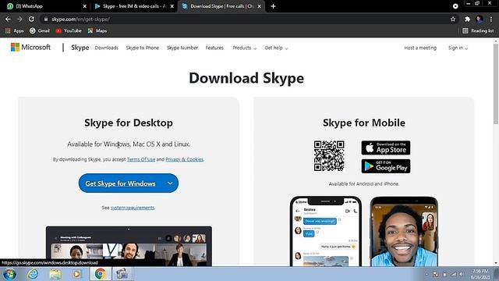Open a new browser tab
Image resolution: width=499 pixels, height=281 pixels.
click(273, 6)
